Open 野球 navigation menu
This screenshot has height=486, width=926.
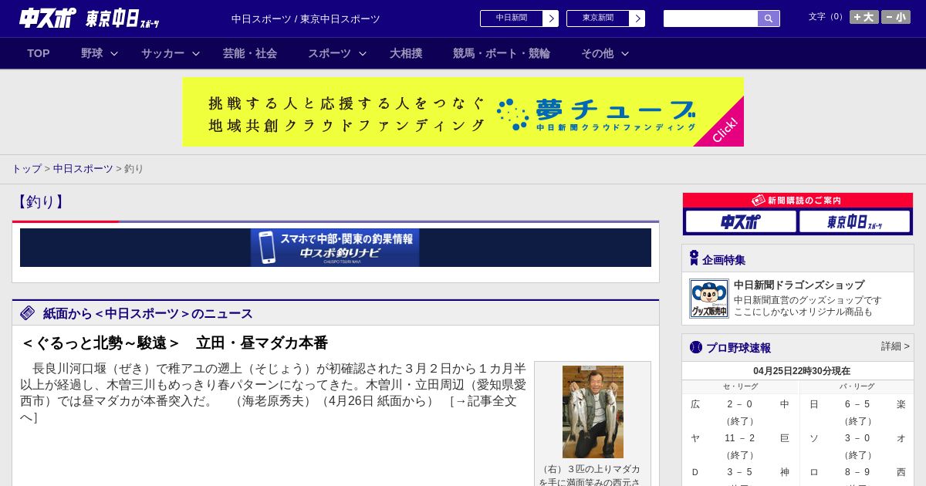(x=92, y=53)
